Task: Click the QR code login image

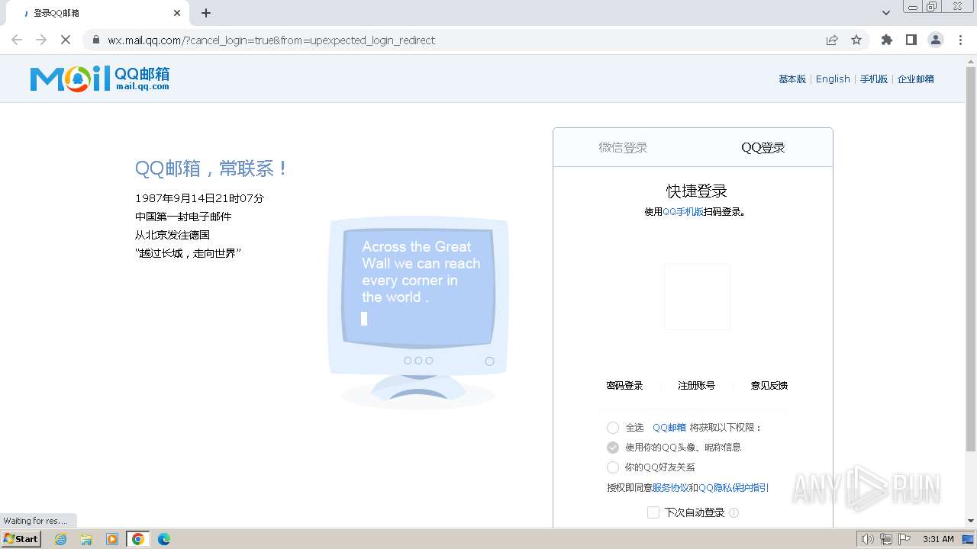Action: coord(697,297)
